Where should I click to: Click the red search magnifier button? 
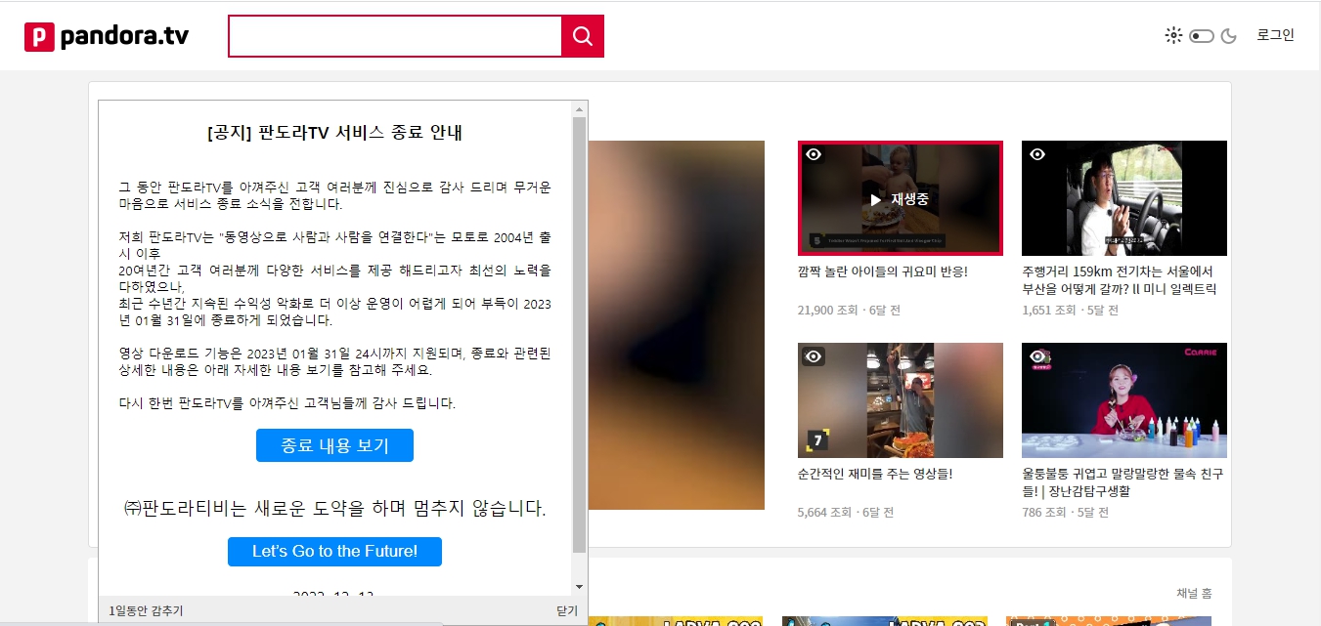point(583,36)
